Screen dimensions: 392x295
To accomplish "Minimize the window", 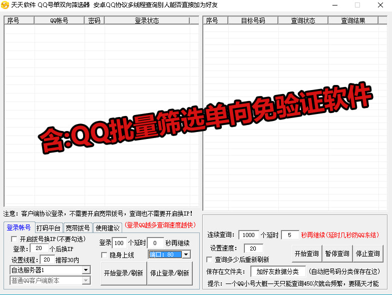I will point(335,5).
